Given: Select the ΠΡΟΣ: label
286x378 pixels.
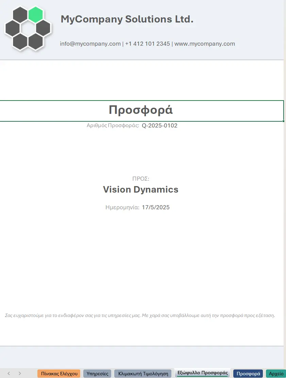Looking at the screenshot, I should [x=141, y=179].
